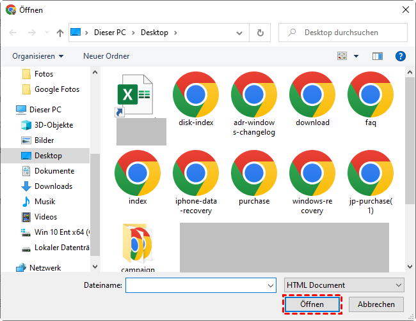Click the sidebar scroll down arrow
Image resolution: width=416 pixels, height=321 pixels.
click(95, 267)
